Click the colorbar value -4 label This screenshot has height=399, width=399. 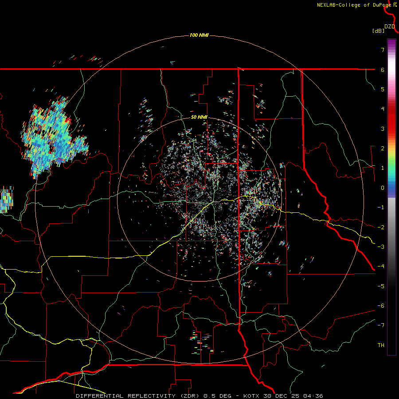(381, 266)
